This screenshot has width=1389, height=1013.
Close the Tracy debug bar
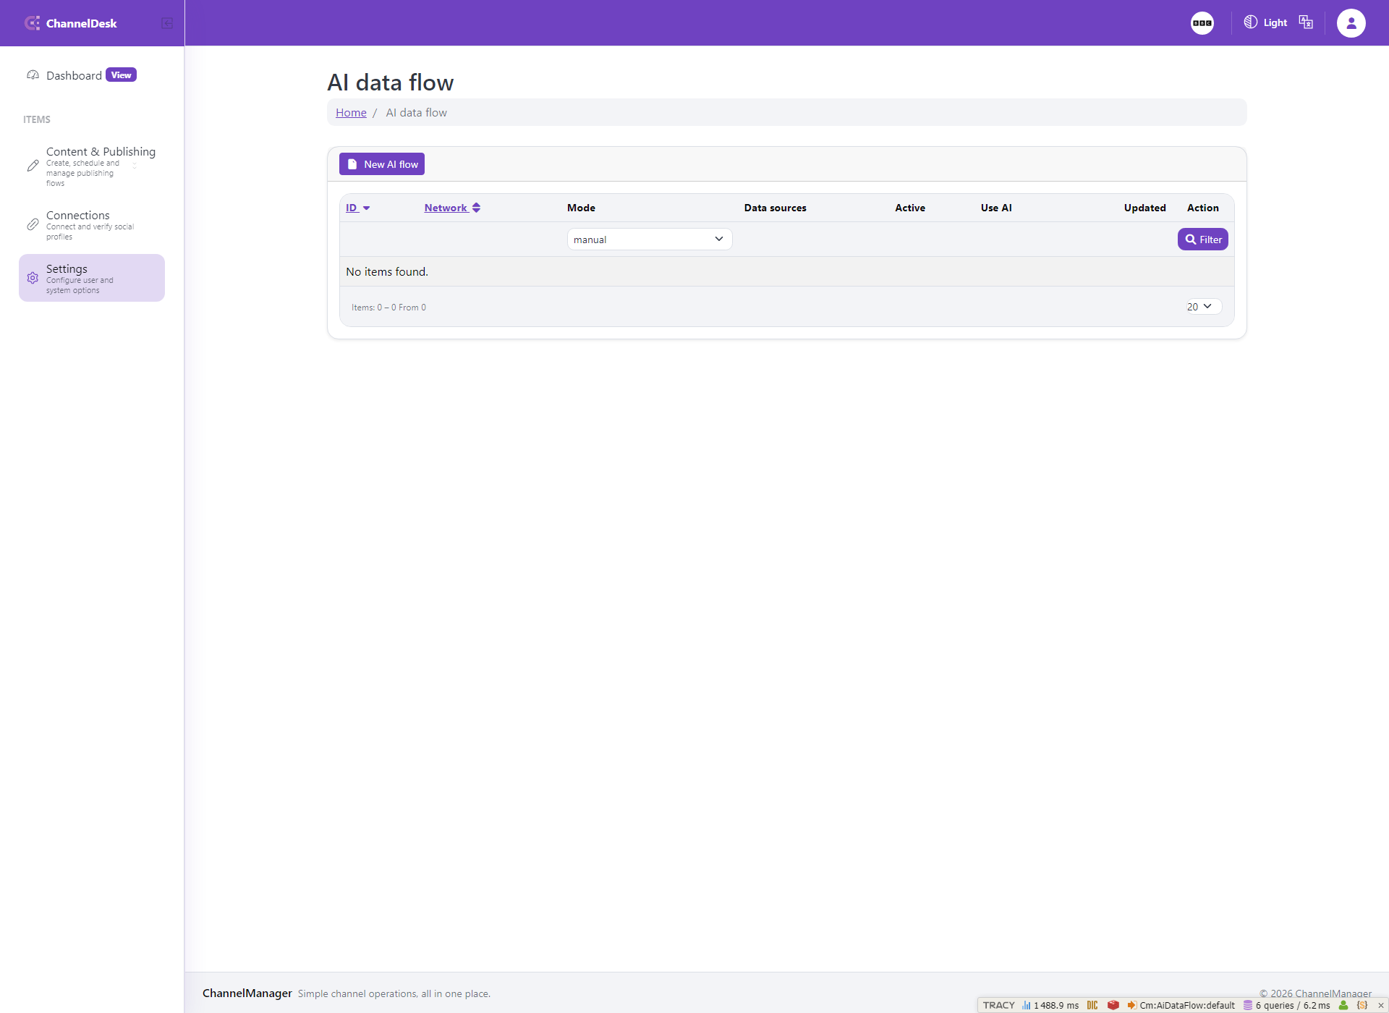(1381, 1005)
